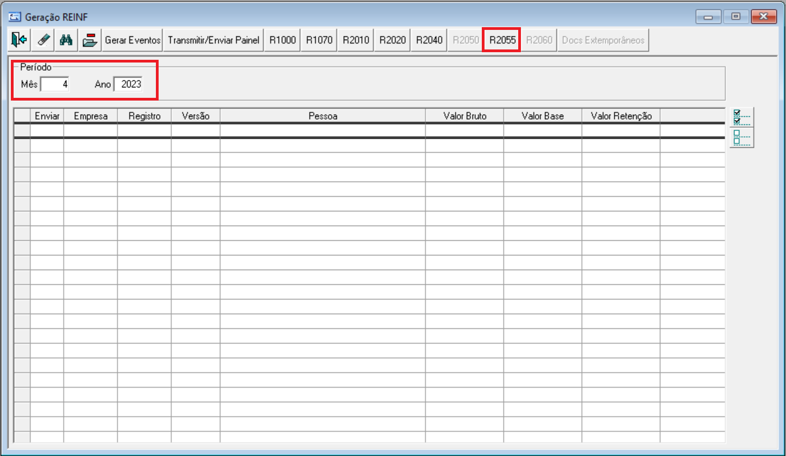Screen dimensions: 786x456
Task: Click the Valor Base column header
Action: click(x=543, y=116)
